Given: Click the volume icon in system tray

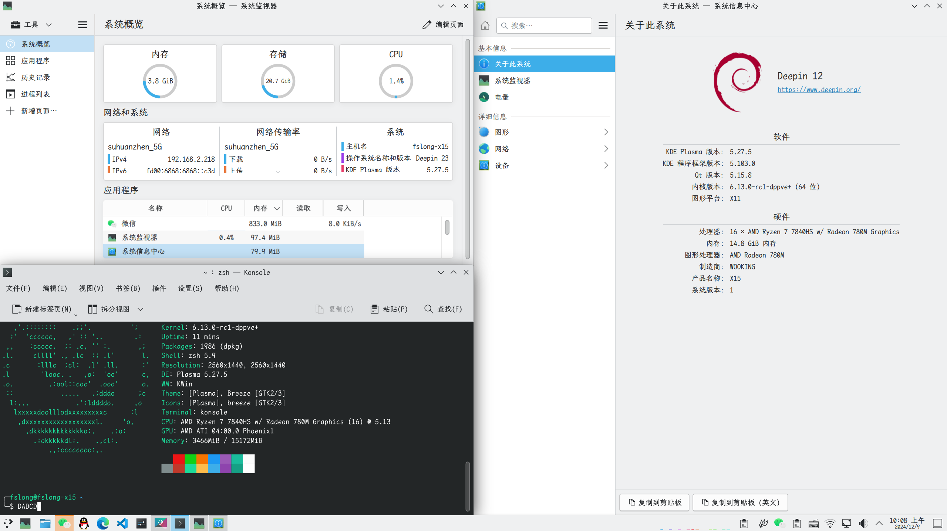Looking at the screenshot, I should pos(863,523).
